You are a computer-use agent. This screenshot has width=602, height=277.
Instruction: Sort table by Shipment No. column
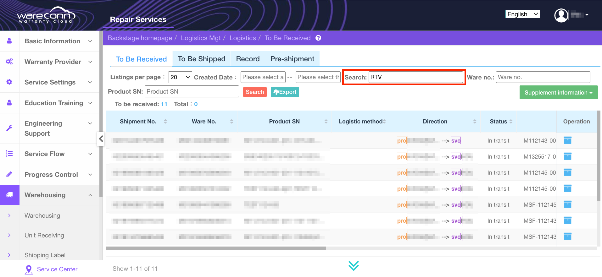(165, 122)
